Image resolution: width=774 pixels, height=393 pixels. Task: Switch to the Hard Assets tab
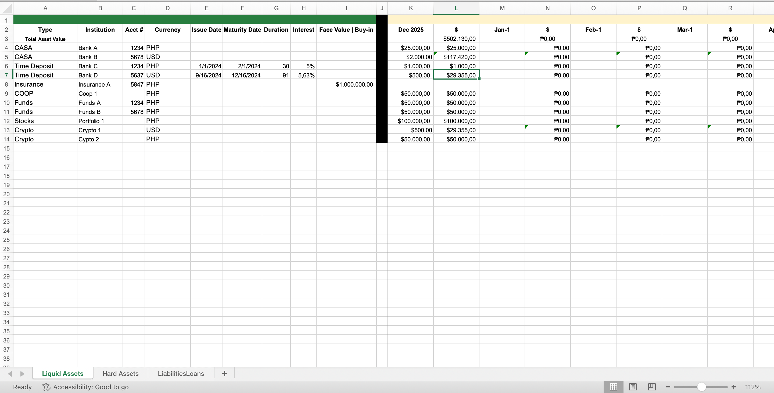pyautogui.click(x=120, y=373)
